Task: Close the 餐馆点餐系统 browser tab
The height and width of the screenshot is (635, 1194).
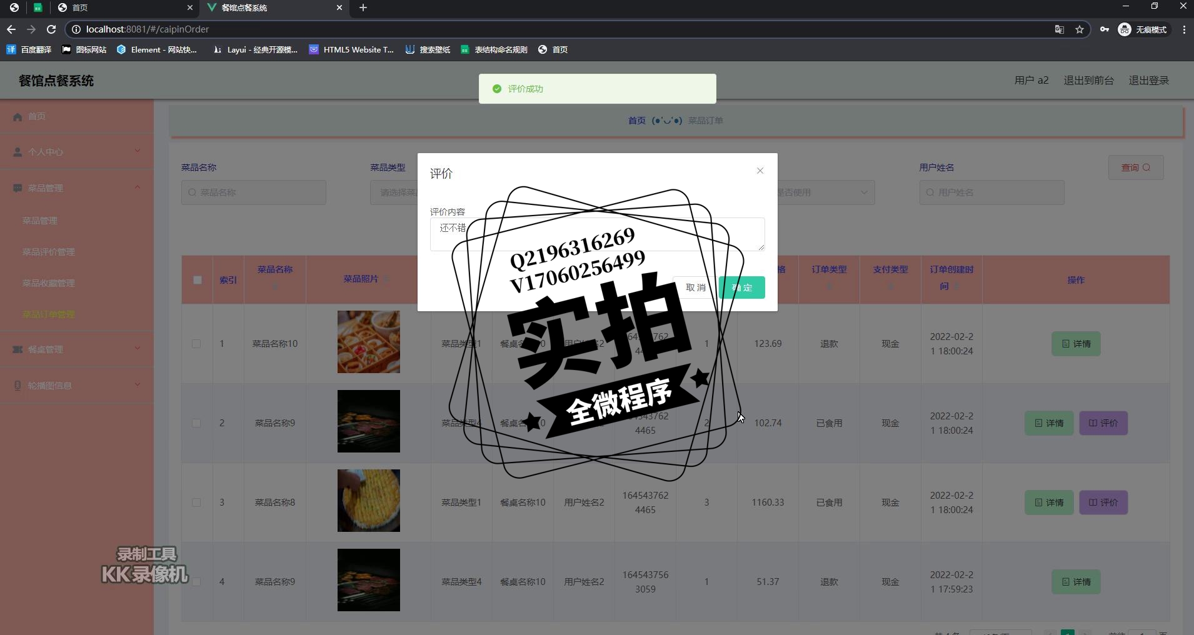Action: coord(339,7)
